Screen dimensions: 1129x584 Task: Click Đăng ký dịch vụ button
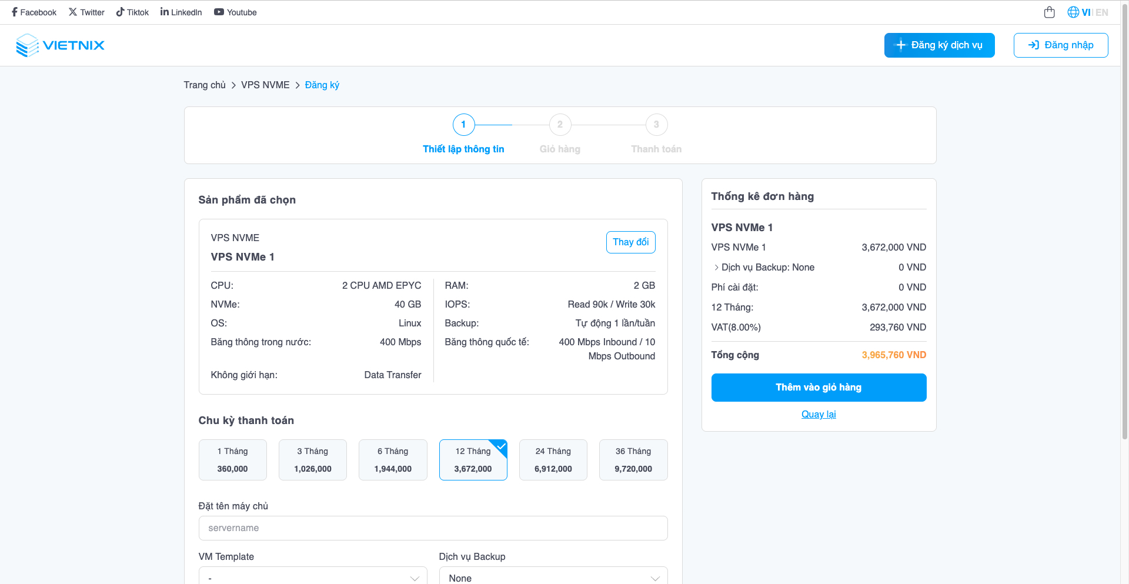(939, 45)
